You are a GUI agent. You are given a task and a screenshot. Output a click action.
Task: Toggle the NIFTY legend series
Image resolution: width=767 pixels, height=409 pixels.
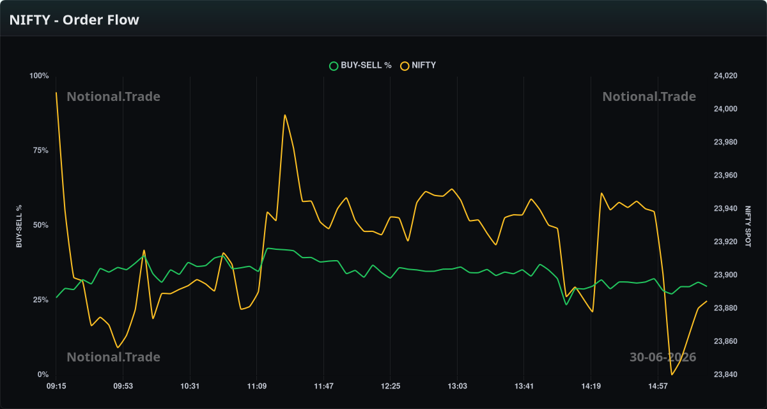(x=418, y=65)
